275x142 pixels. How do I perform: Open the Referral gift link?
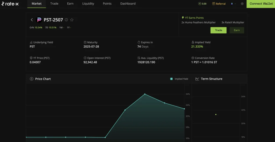(219, 4)
